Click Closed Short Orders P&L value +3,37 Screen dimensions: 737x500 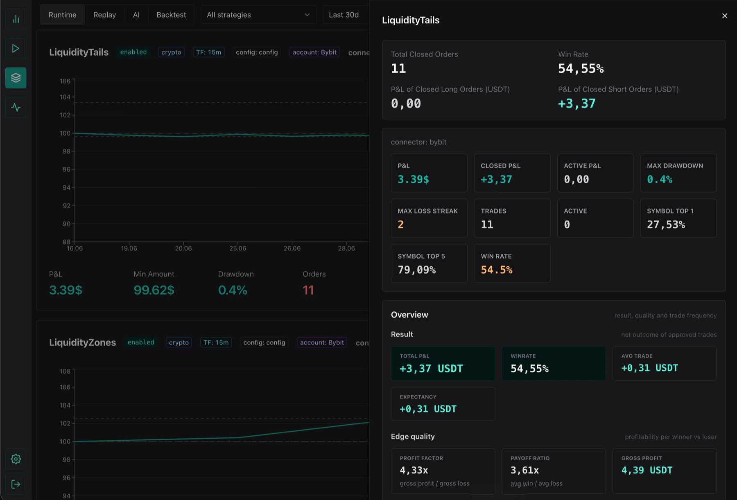point(577,104)
